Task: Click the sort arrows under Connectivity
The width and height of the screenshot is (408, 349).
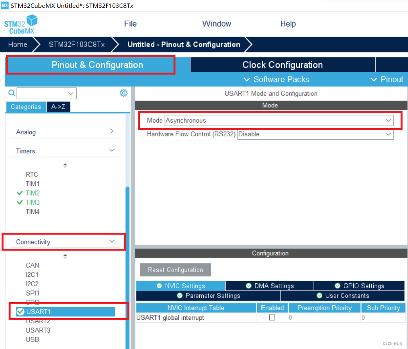Action: coord(65,256)
